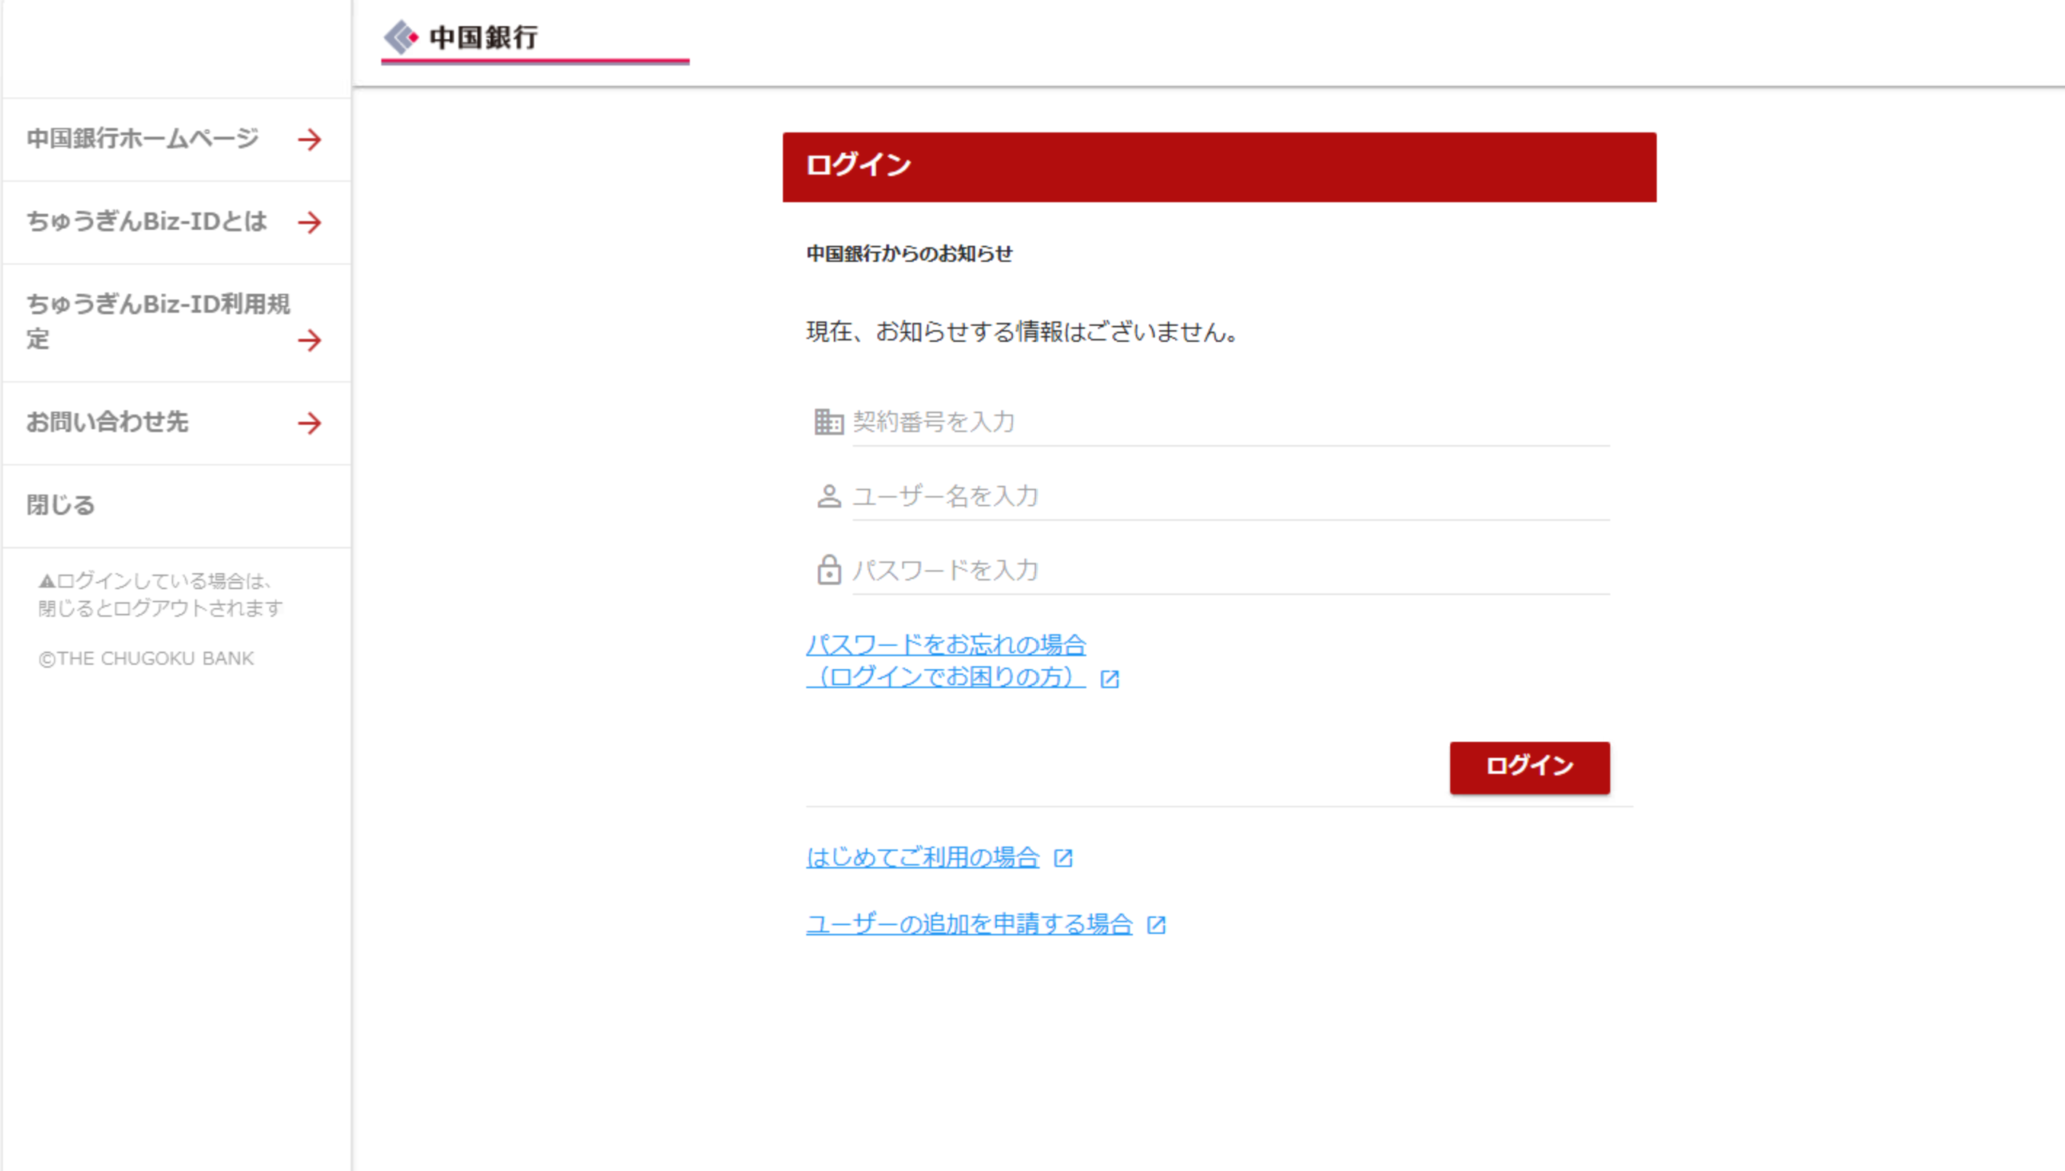Open ちゅうぎんBiz-IDとは menu item

tap(176, 223)
